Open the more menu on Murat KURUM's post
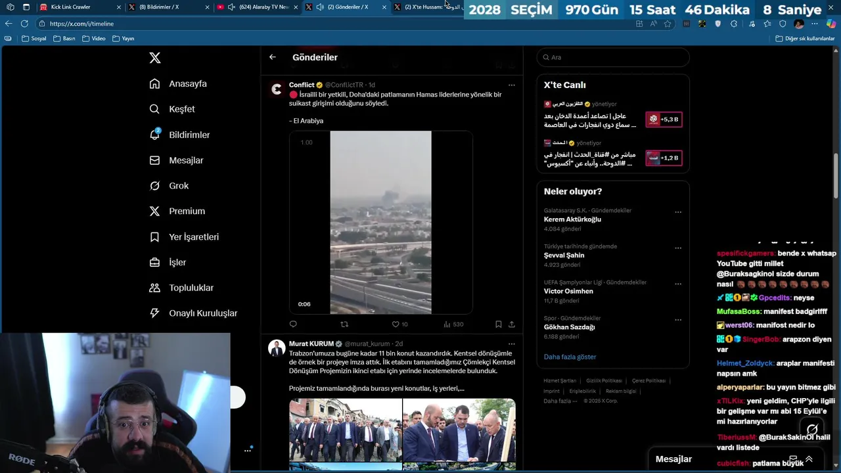This screenshot has height=473, width=841. pyautogui.click(x=512, y=344)
